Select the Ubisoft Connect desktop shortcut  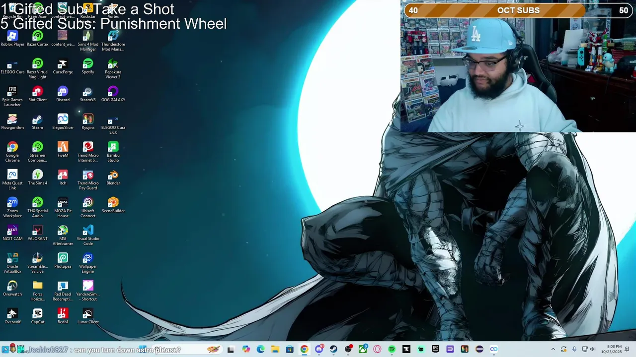[x=88, y=208]
